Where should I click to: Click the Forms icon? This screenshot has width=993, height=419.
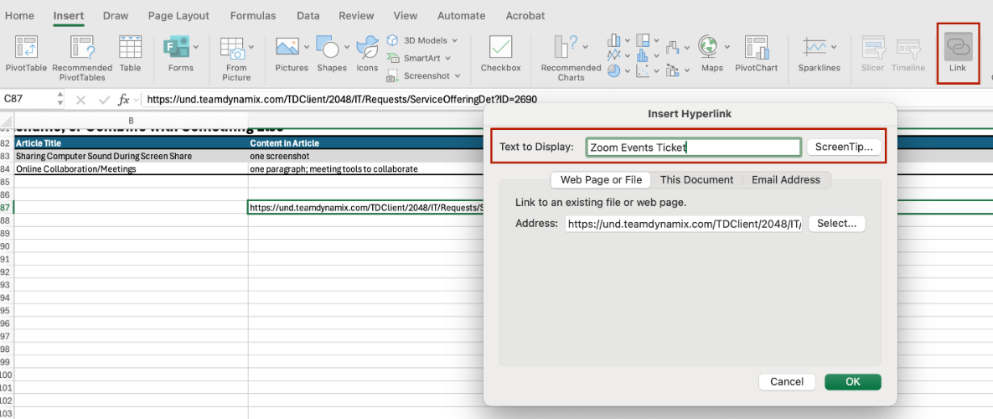[x=177, y=48]
